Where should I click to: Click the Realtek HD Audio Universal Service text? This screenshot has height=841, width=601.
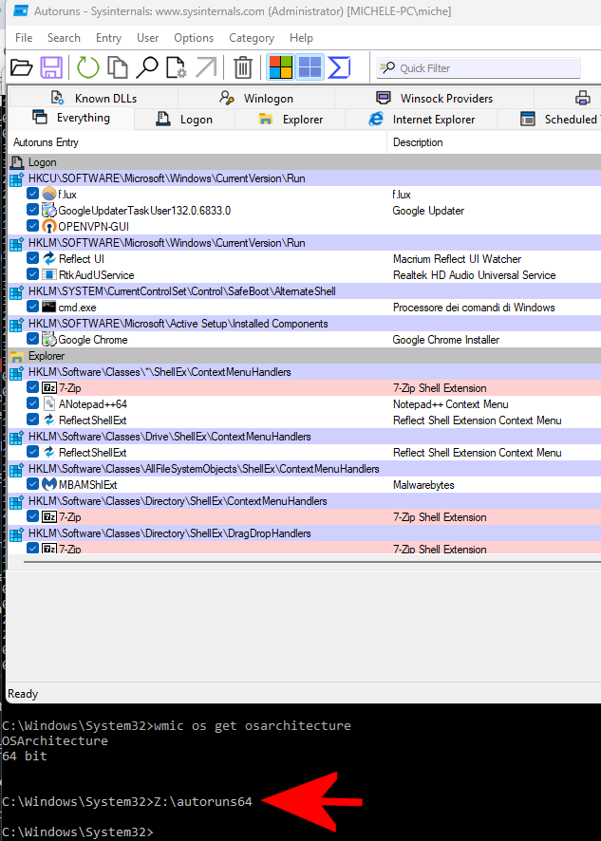pos(475,274)
